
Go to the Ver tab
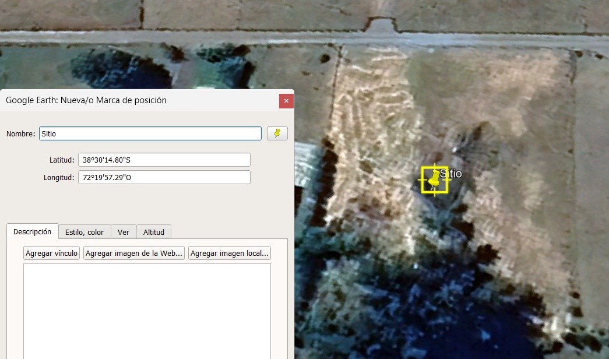pos(124,232)
